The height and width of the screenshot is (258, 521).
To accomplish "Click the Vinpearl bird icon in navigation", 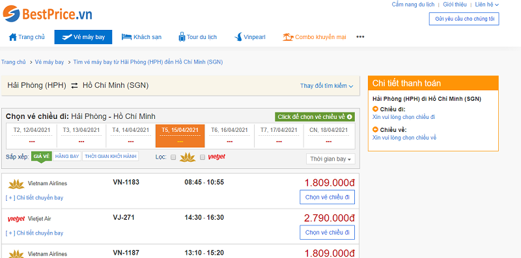I will [238, 37].
